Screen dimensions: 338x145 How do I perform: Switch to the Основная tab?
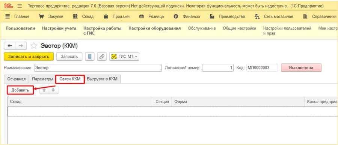17,79
